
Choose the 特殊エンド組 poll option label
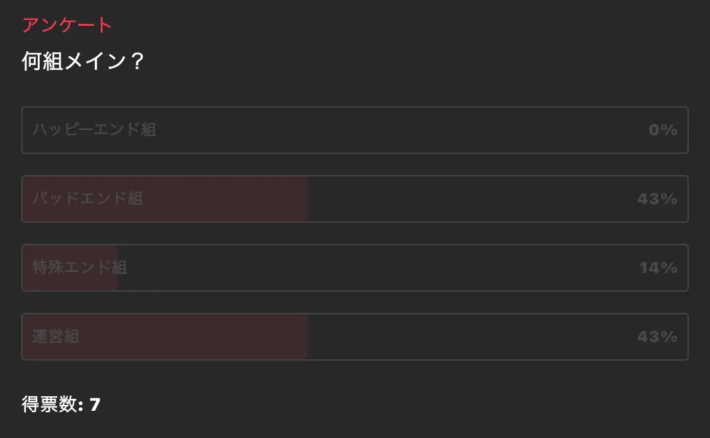coord(80,268)
